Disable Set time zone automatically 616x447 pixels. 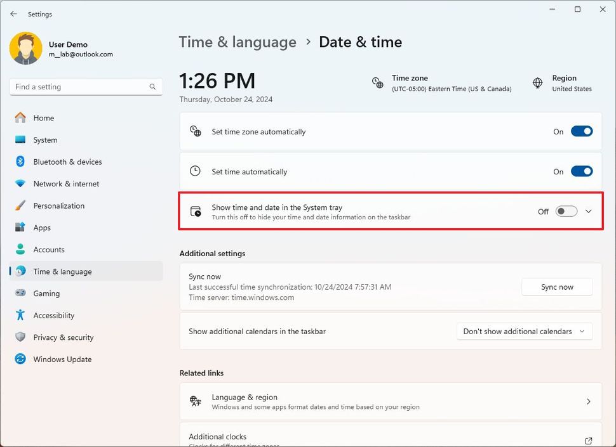[582, 131]
